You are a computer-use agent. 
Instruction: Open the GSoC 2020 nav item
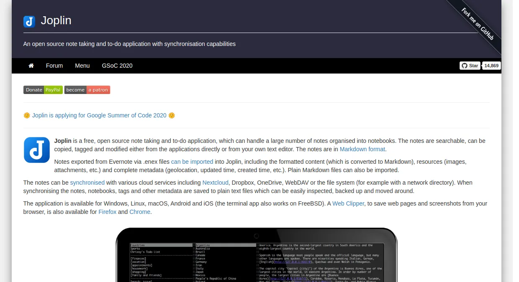pos(117,66)
